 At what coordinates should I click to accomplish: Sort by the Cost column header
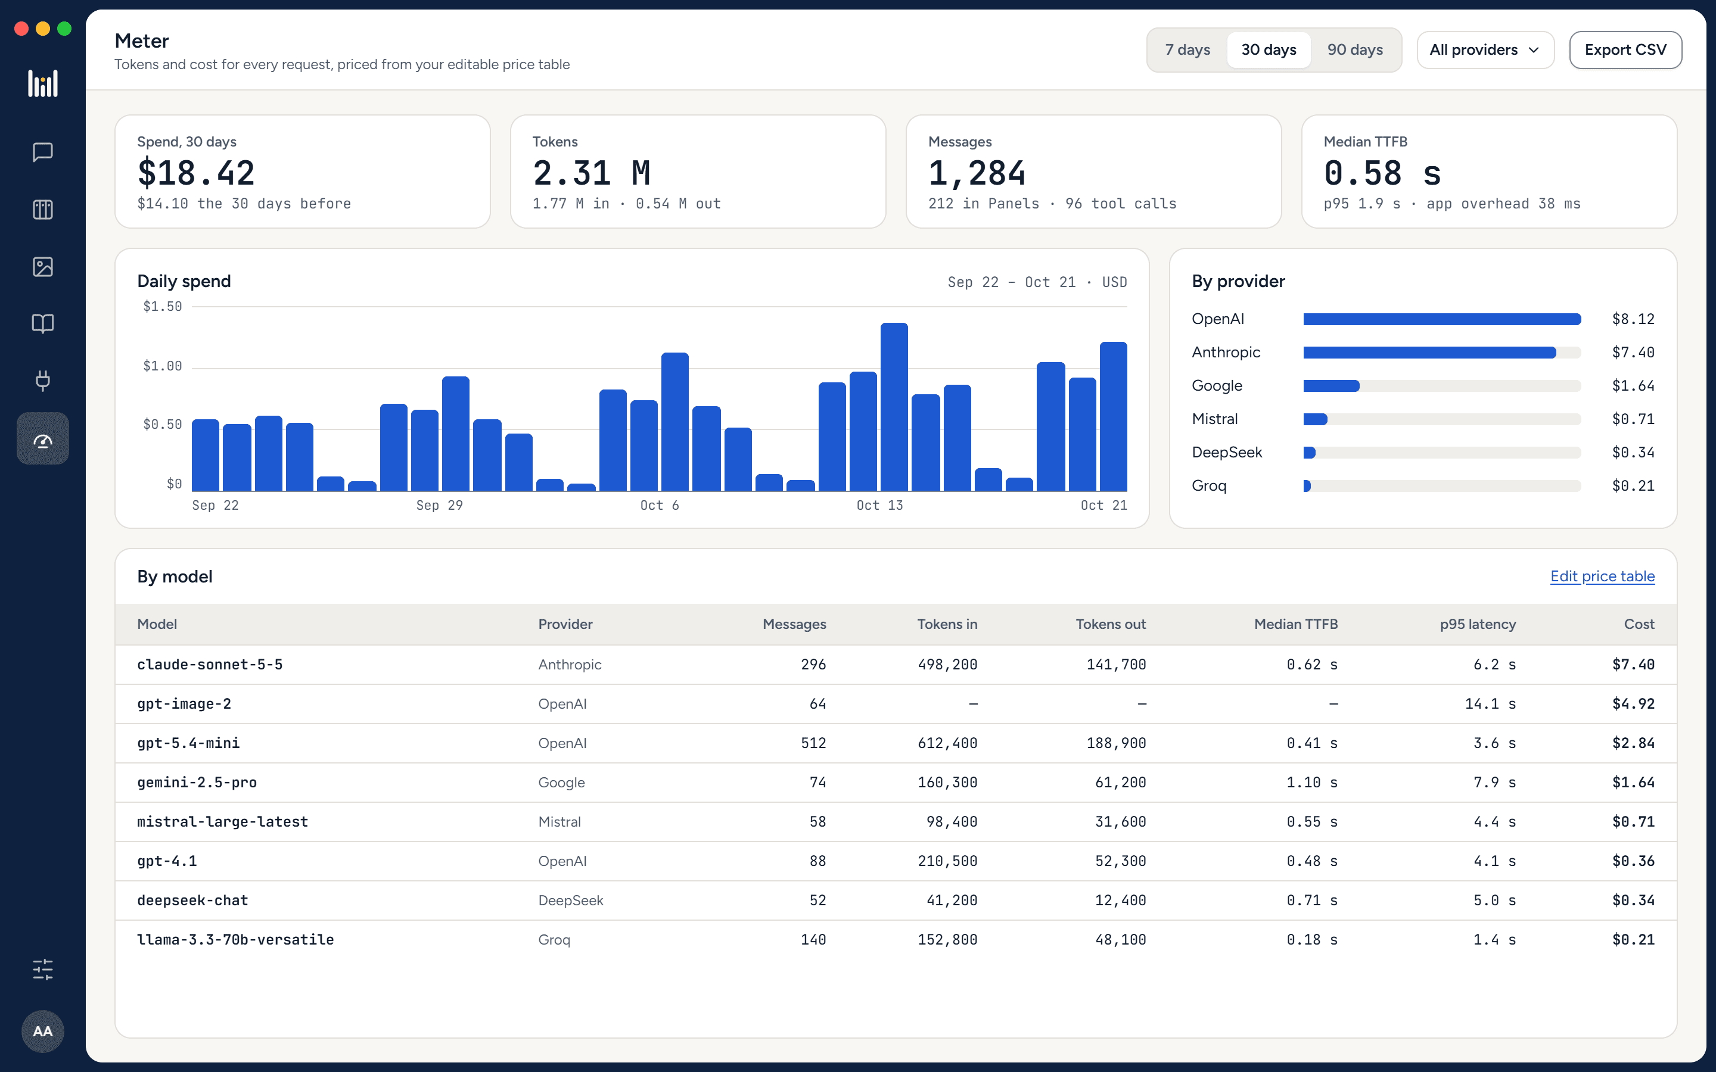[x=1639, y=624]
